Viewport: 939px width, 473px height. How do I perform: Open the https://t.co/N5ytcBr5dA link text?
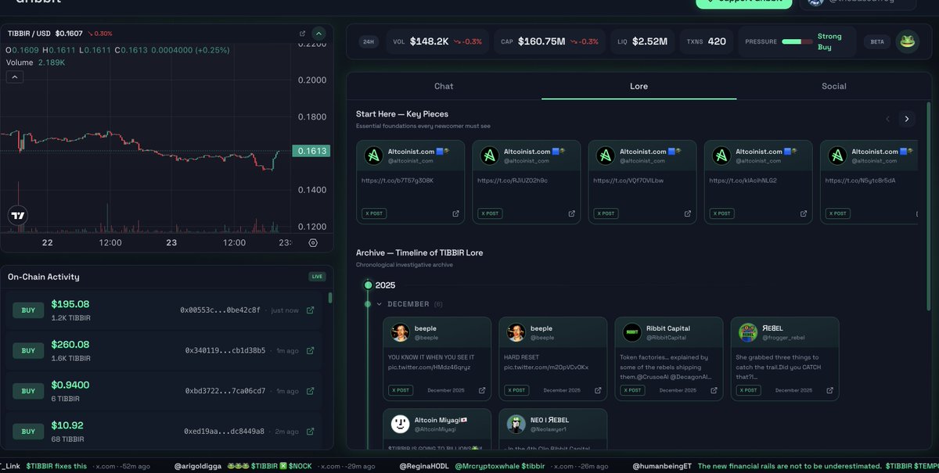(x=861, y=181)
